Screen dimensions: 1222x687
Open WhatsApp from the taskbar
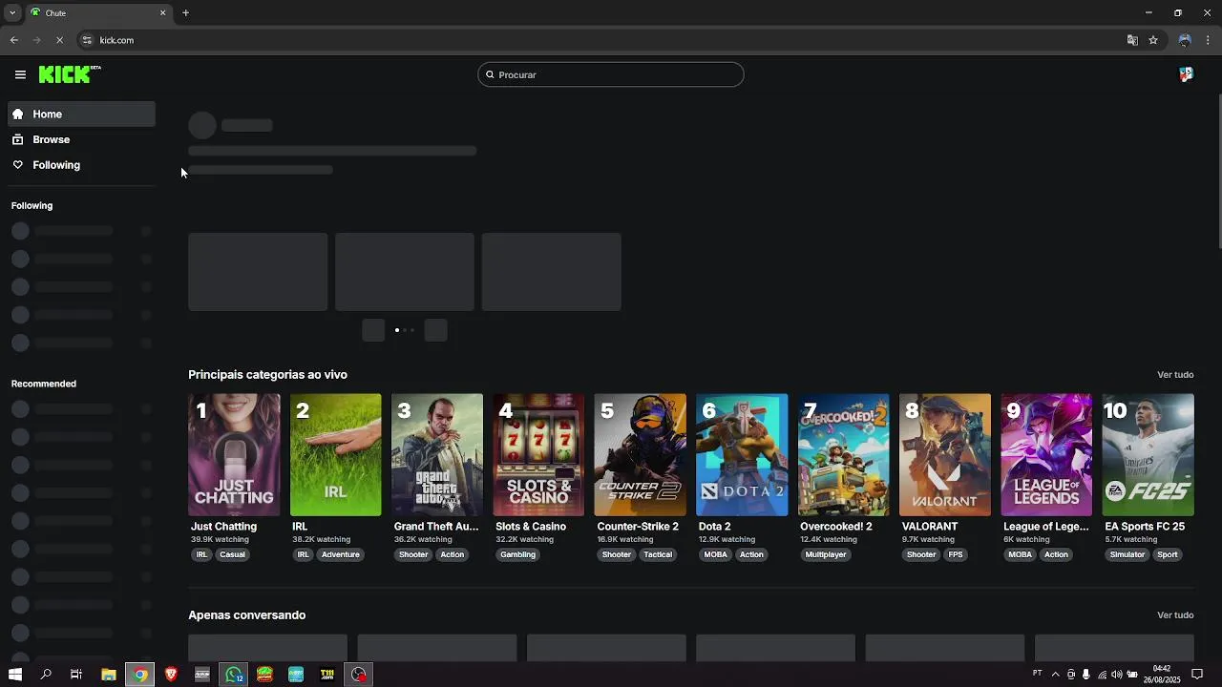[234, 675]
